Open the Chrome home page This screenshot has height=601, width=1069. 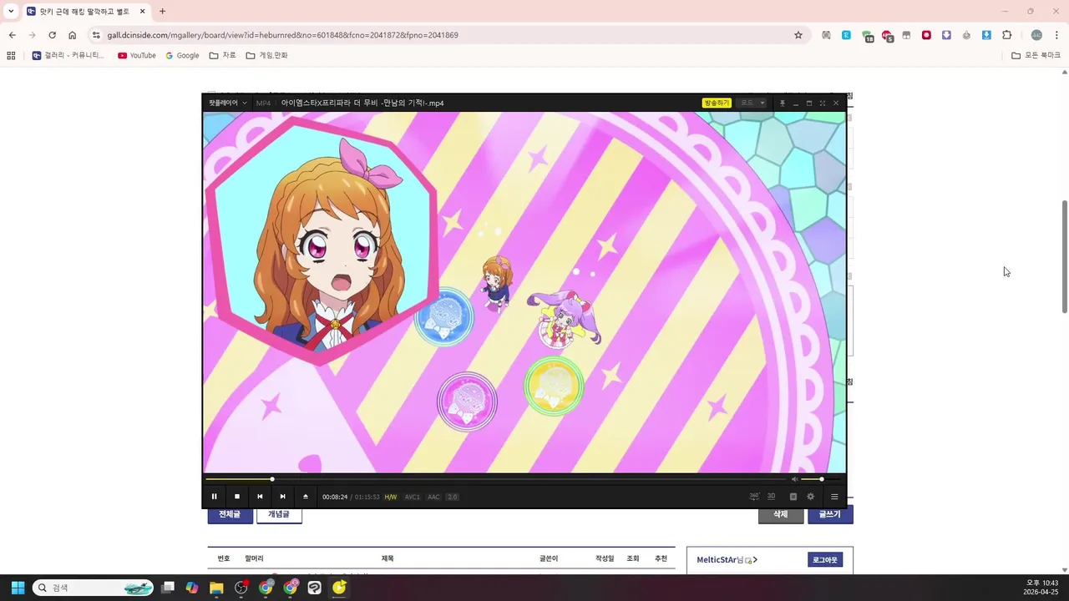point(73,35)
